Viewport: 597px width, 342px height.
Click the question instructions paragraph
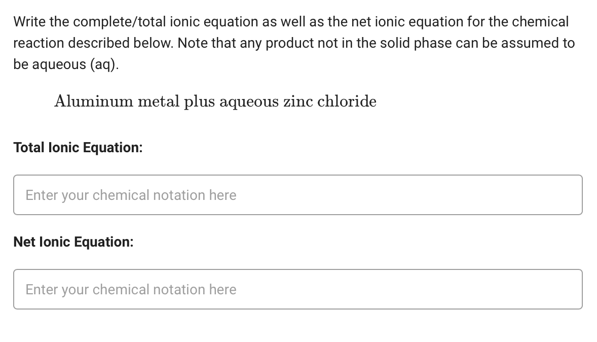point(294,43)
